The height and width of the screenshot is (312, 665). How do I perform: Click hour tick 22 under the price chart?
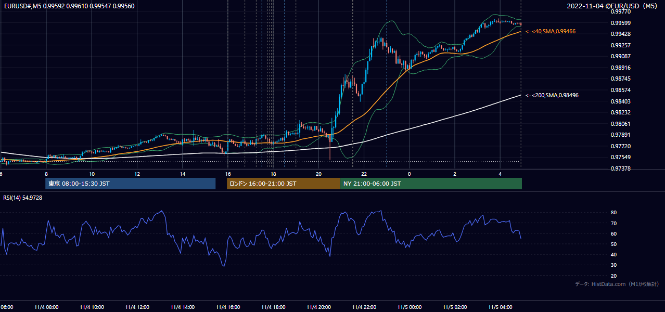[364, 174]
